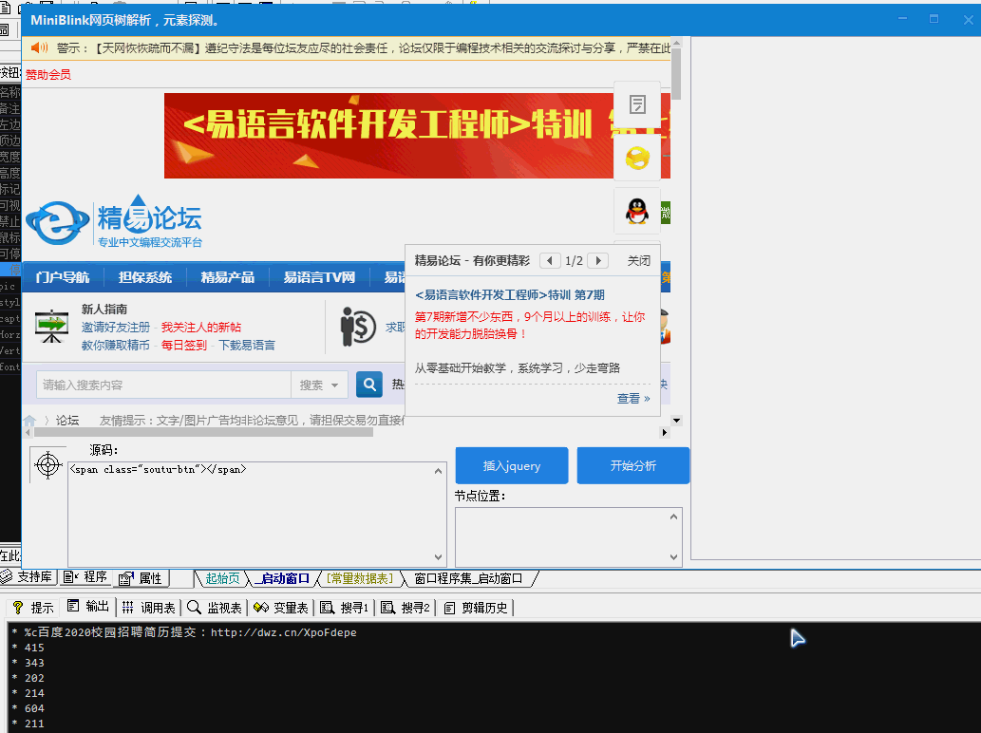Click the web page vertical scrollbar thumb
Viewport: 981px width, 733px height.
click(676, 74)
